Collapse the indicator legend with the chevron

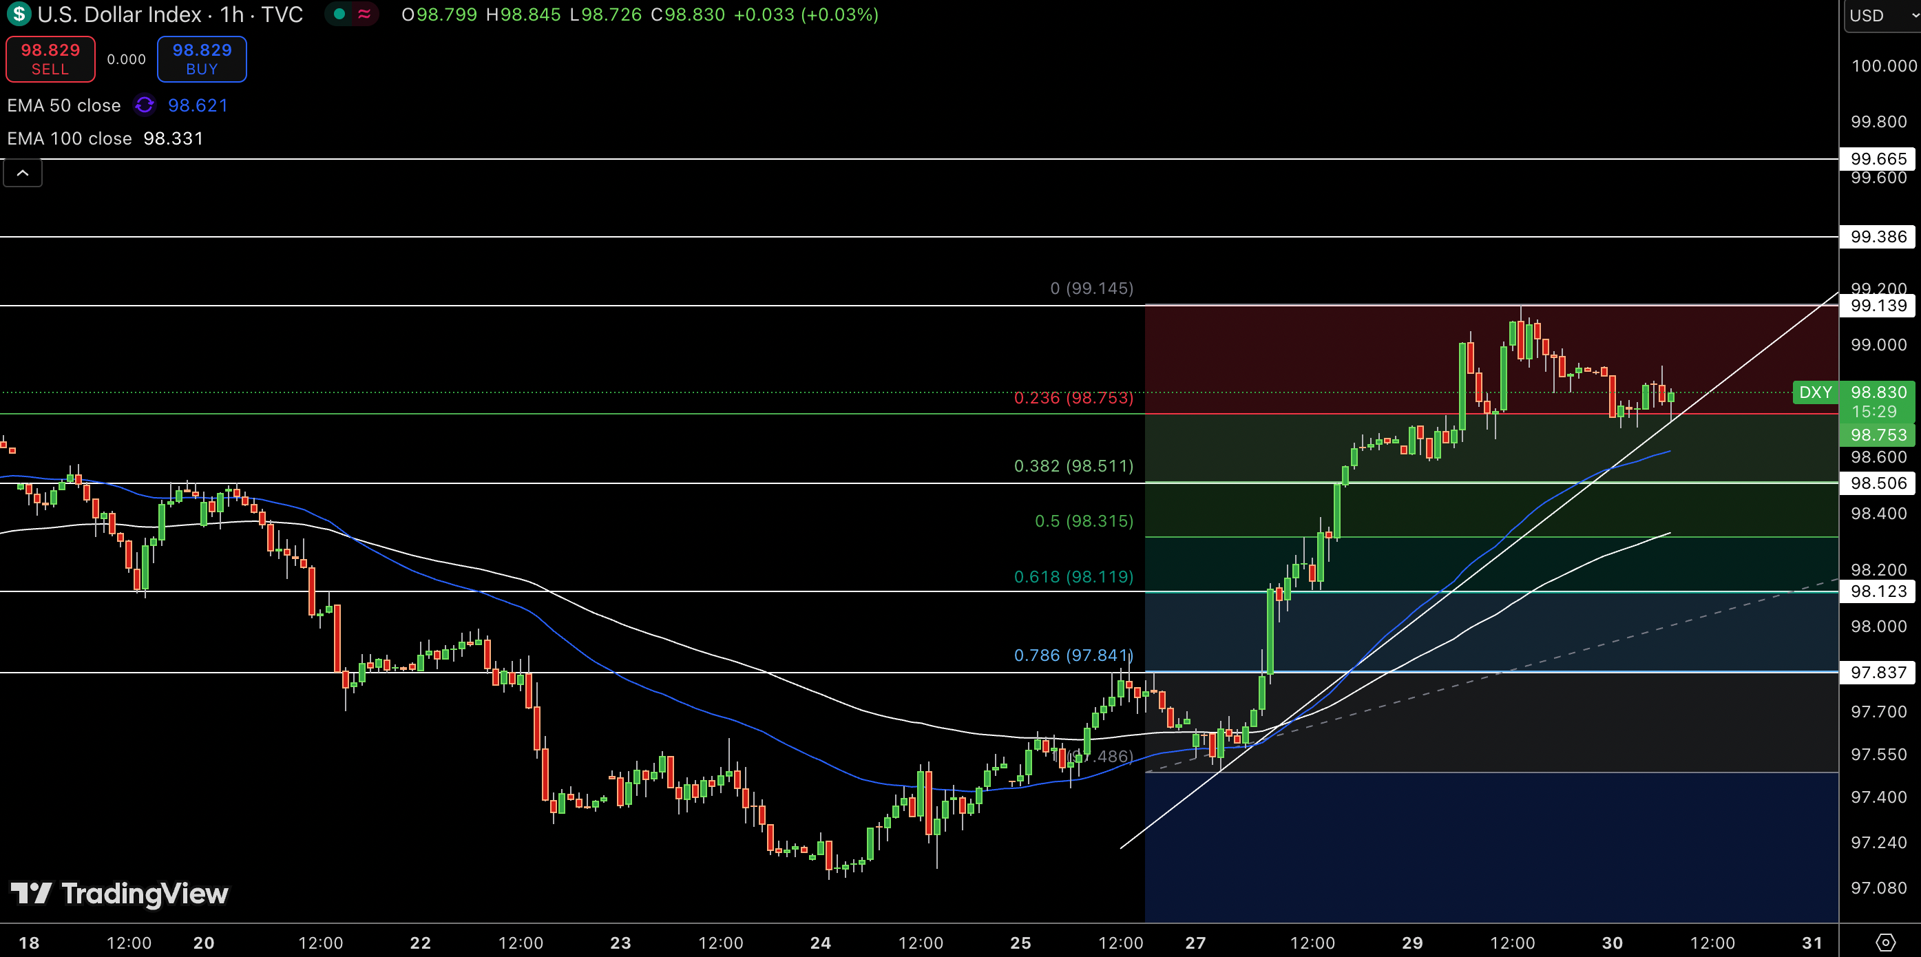[x=23, y=173]
